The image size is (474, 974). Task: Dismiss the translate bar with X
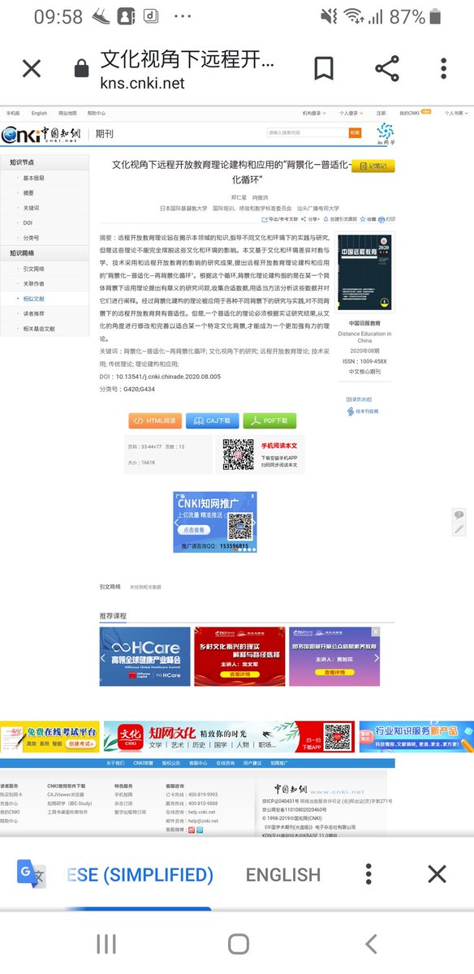point(437,873)
